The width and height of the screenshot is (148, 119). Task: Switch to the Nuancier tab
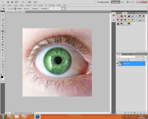(119, 13)
